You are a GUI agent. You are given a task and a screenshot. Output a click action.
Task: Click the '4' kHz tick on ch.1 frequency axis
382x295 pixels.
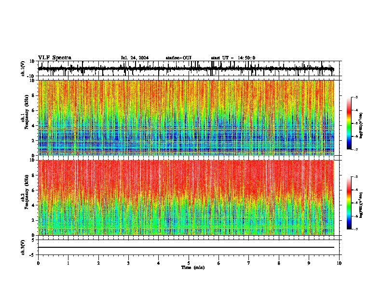(x=33, y=126)
